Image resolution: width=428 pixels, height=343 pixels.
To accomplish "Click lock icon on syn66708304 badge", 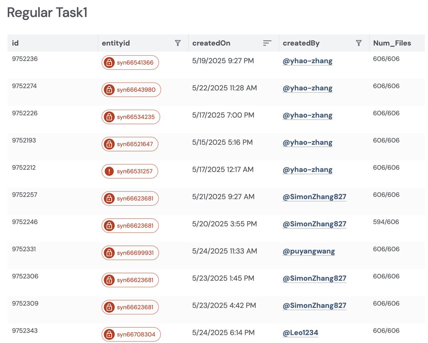I will pos(109,334).
